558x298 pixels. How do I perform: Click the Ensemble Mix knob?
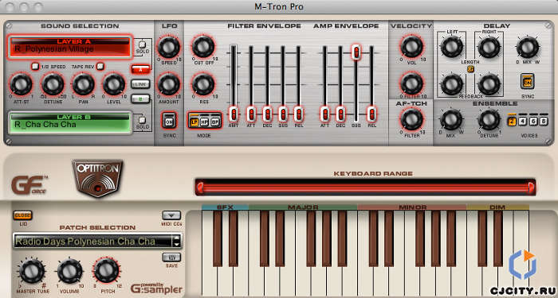click(x=451, y=119)
